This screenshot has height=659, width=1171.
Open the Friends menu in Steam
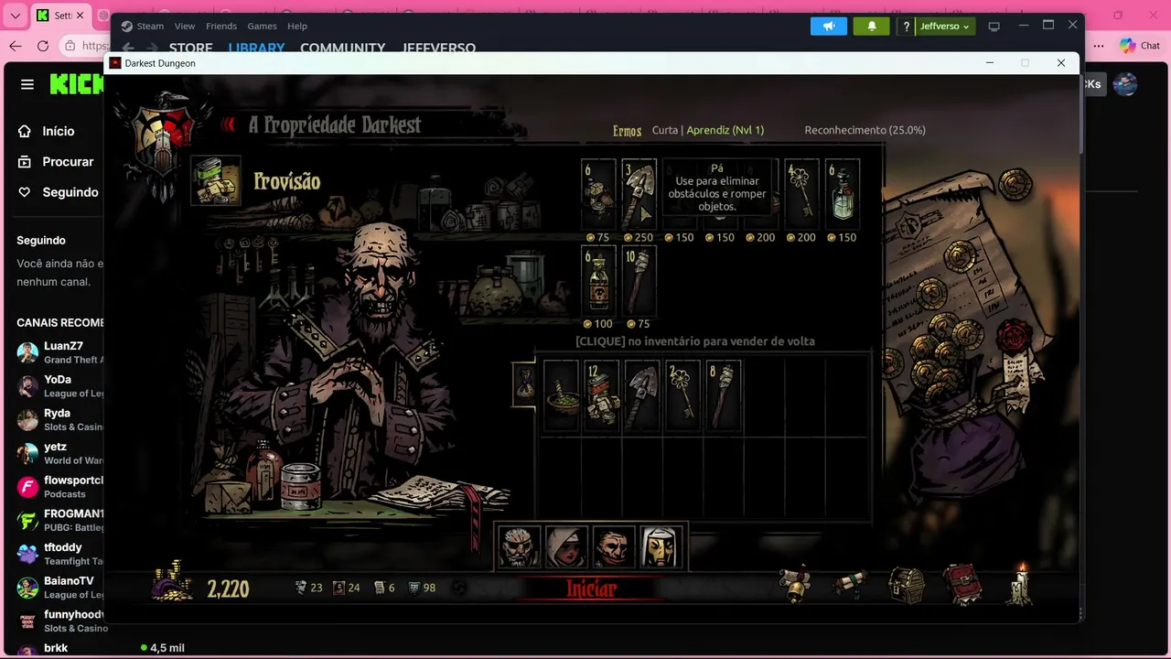coord(221,26)
